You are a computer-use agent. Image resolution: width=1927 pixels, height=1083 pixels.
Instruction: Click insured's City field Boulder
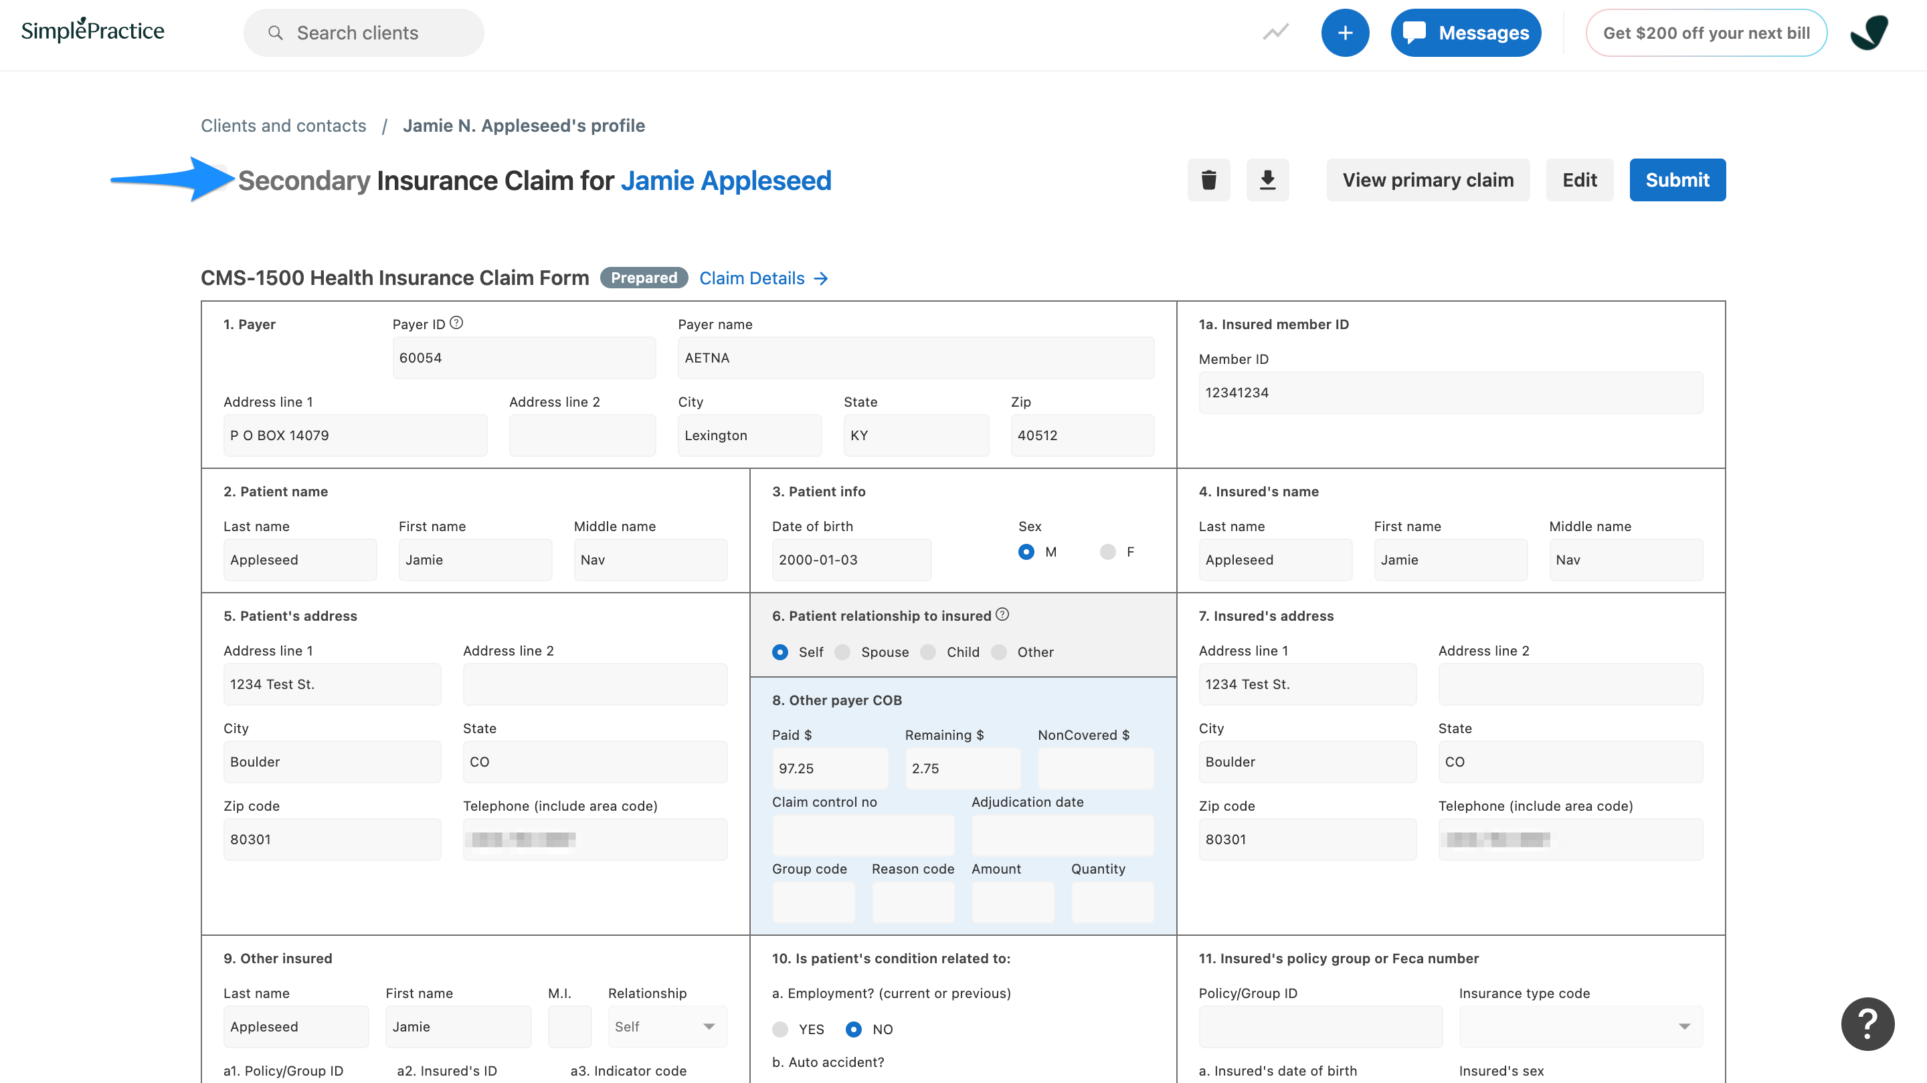(x=1307, y=761)
